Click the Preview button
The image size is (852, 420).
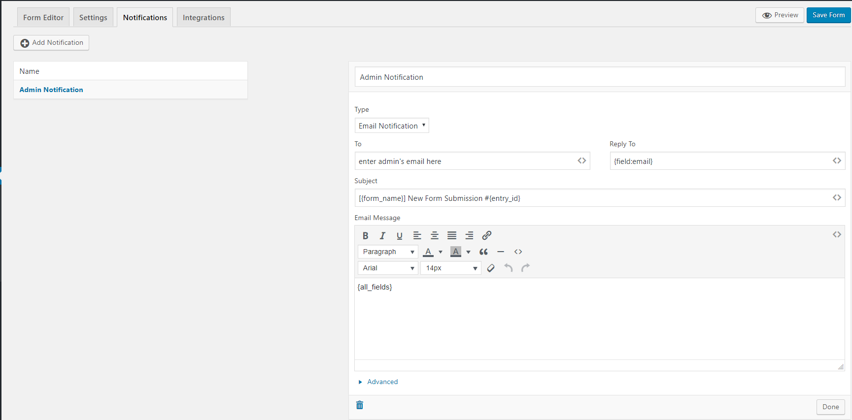[x=780, y=15]
